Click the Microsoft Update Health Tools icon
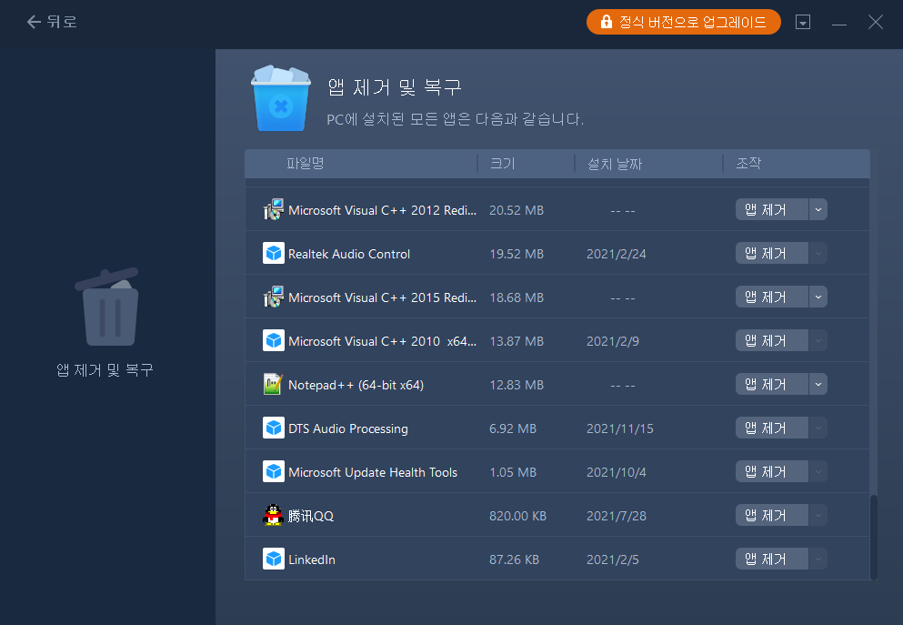Screen dimensions: 903x625 click(x=273, y=471)
